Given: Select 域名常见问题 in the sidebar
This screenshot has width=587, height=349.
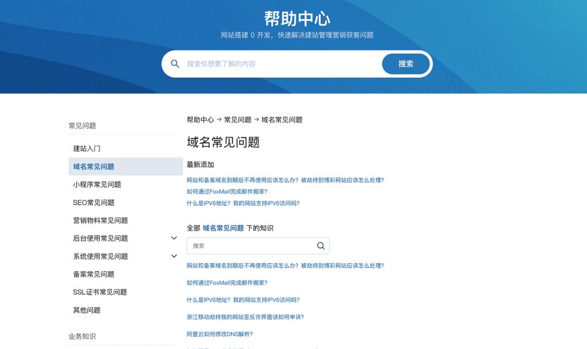Looking at the screenshot, I should (x=93, y=167).
